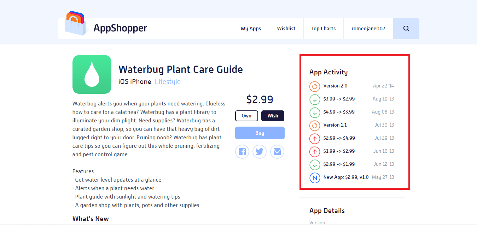Open the Lifestyle category

pos(168,81)
